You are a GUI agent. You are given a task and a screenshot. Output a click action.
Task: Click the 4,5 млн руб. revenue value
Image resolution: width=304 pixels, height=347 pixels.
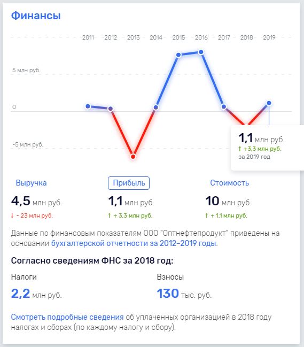point(36,201)
